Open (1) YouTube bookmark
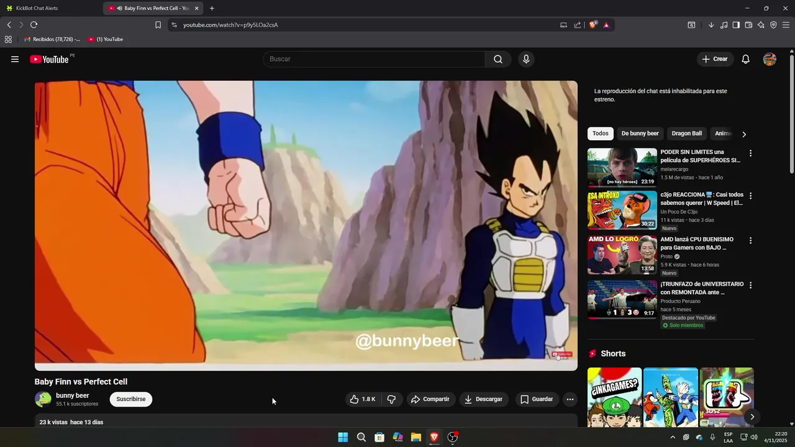The height and width of the screenshot is (447, 795). click(x=106, y=39)
